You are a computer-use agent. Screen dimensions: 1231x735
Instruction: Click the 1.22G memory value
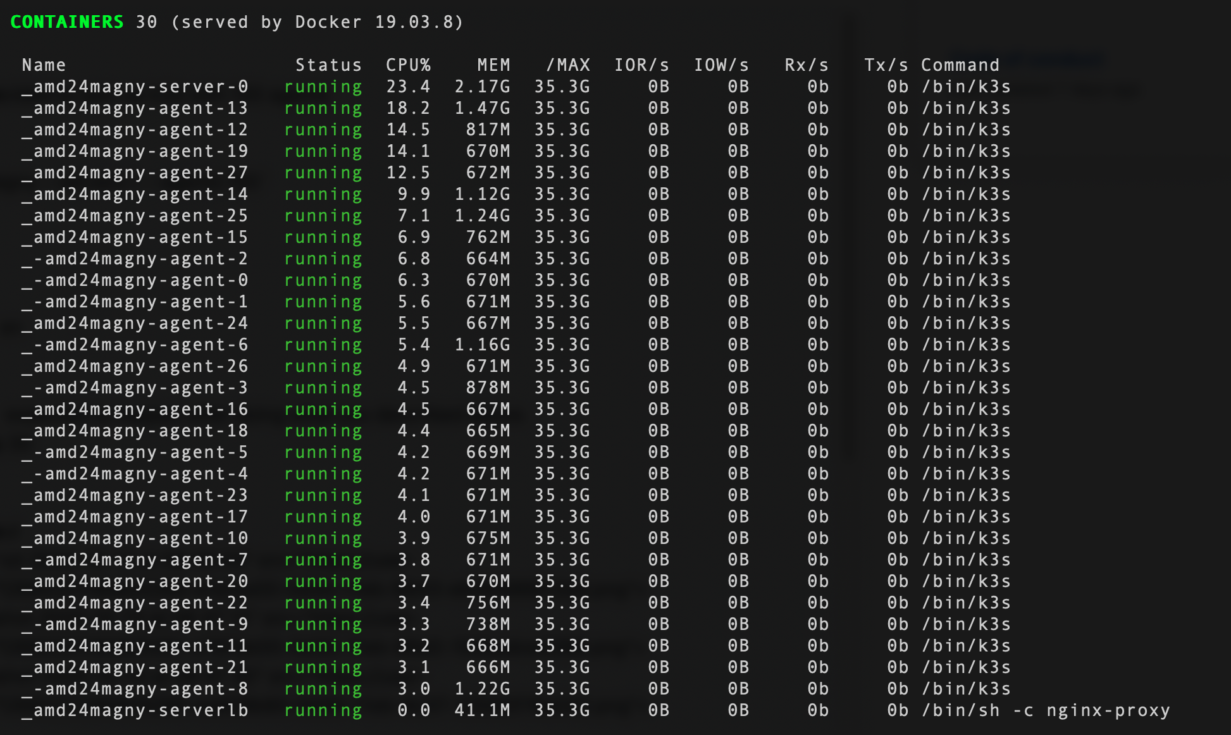(483, 689)
